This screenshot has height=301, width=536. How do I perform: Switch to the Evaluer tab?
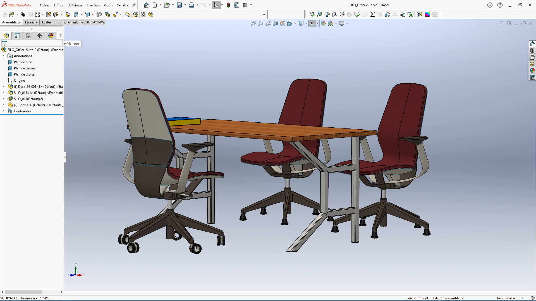tap(47, 22)
